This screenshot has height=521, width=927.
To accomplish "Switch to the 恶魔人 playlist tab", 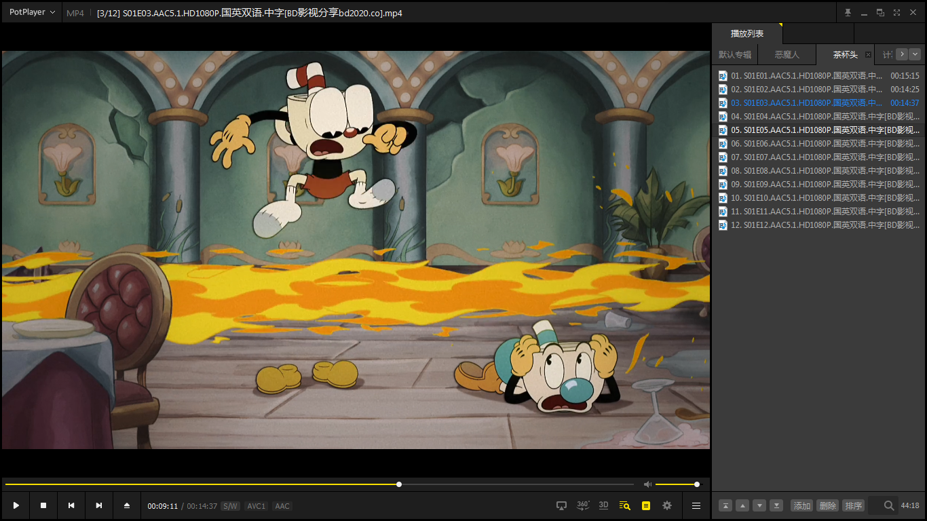I will [787, 54].
